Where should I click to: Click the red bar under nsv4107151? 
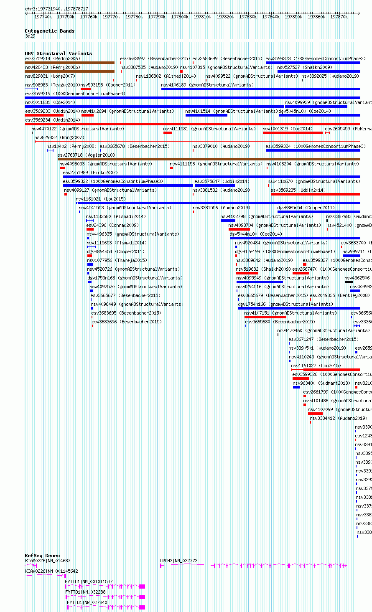click(x=265, y=317)
